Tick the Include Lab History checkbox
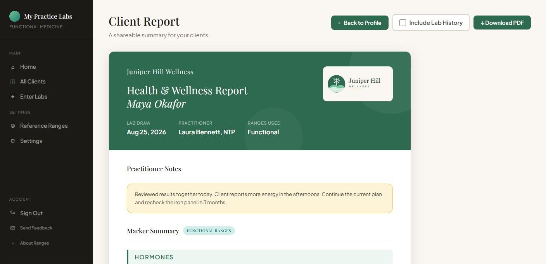Image resolution: width=546 pixels, height=264 pixels. 403,23
